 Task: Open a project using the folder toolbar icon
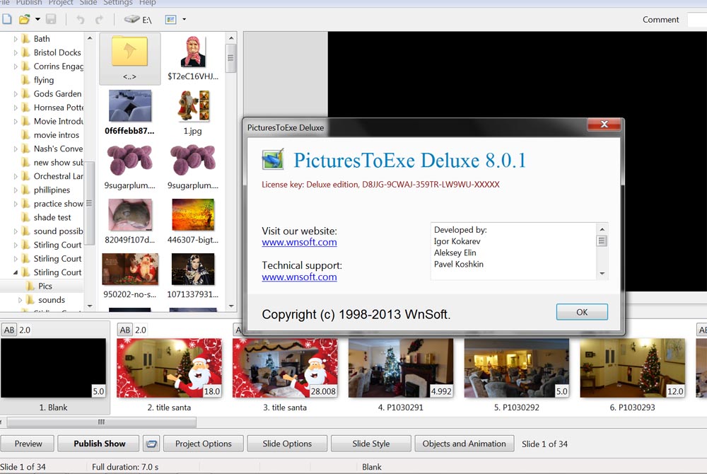(x=24, y=19)
